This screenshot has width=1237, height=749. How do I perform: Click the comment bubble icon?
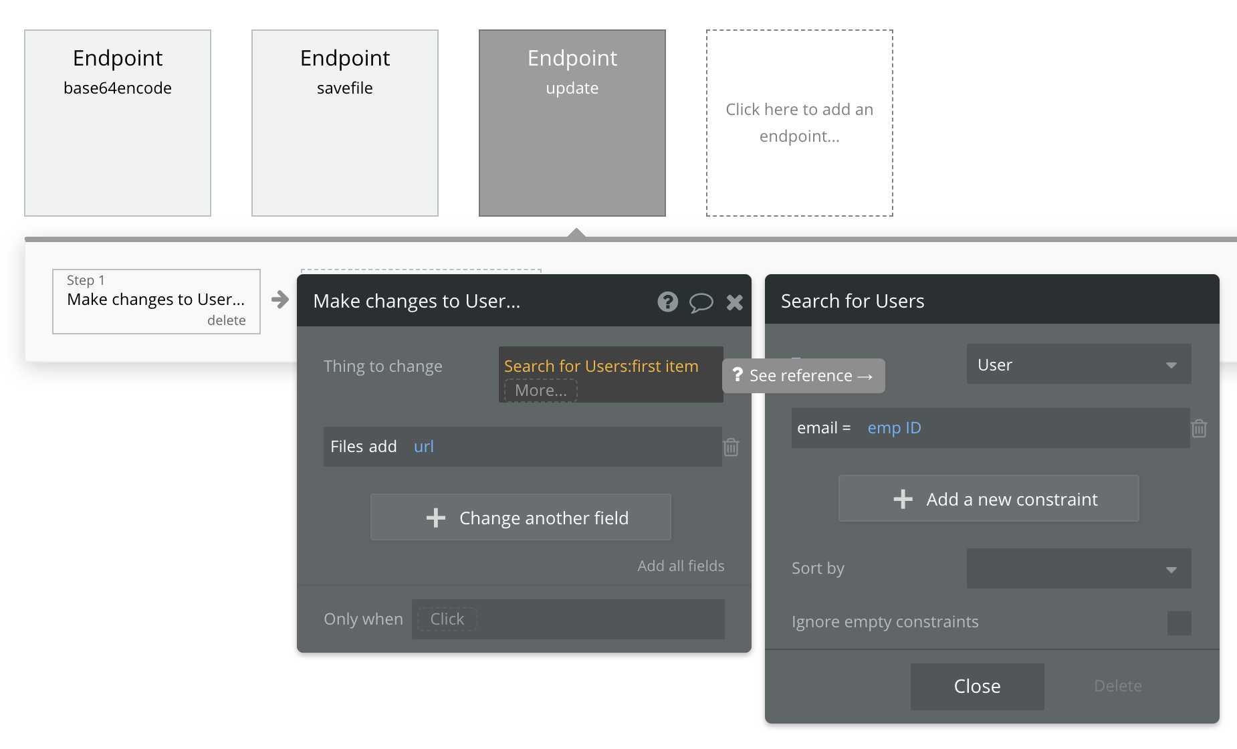pos(701,302)
